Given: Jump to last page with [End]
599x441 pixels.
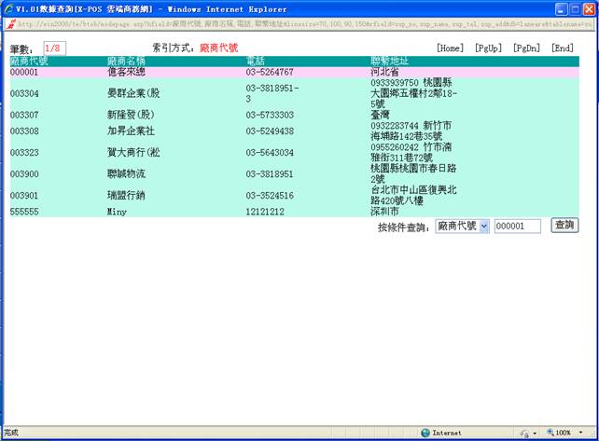Looking at the screenshot, I should coord(562,48).
